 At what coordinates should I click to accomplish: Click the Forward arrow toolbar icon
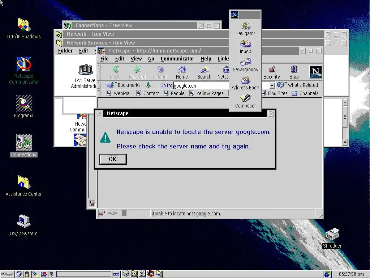click(x=137, y=72)
